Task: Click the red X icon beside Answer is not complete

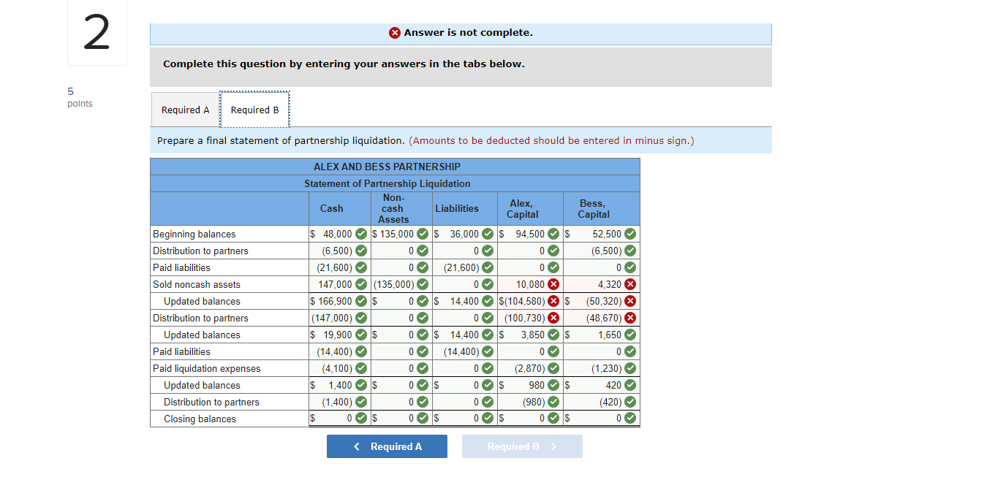Action: coord(395,33)
